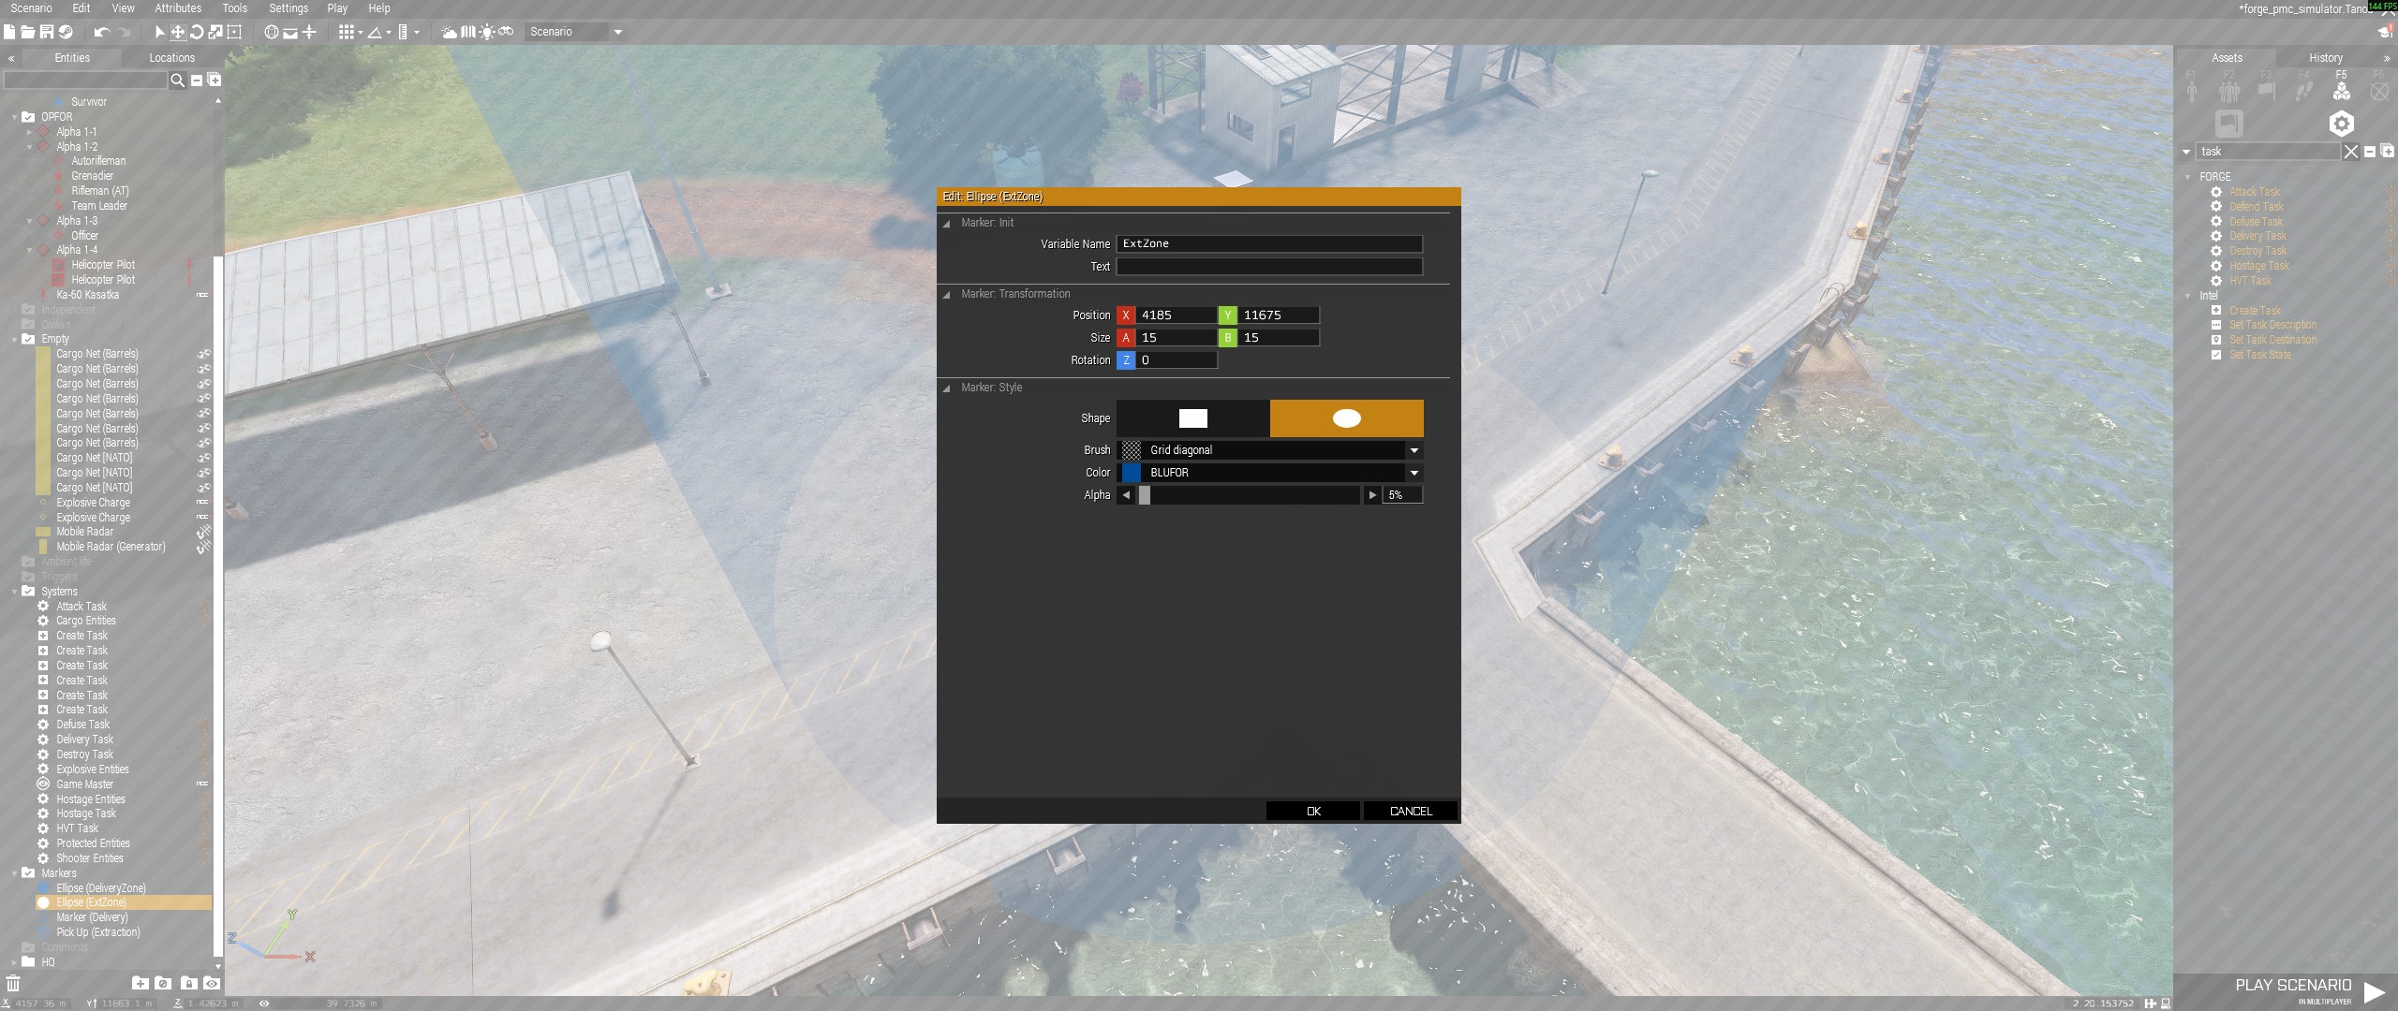Switch to the History tab
The height and width of the screenshot is (1011, 2398).
pyautogui.click(x=2325, y=58)
